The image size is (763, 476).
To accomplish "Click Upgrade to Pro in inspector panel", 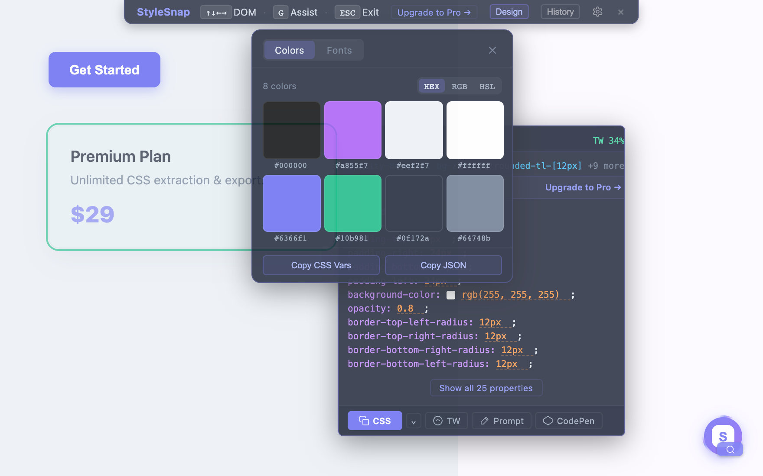I will click(583, 187).
